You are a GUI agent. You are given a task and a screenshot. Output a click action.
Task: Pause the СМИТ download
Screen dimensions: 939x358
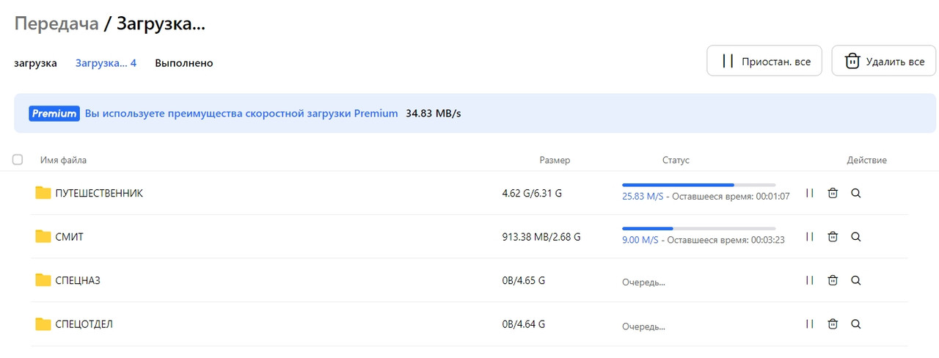pyautogui.click(x=810, y=236)
